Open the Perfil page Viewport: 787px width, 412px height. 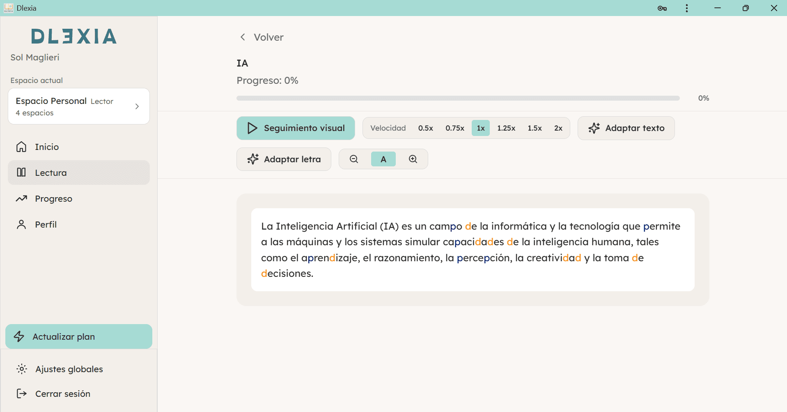coord(79,224)
